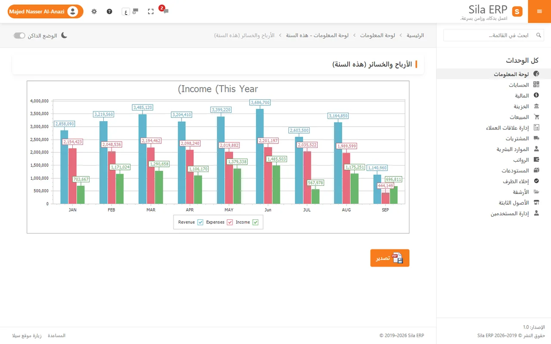The image size is (551, 344).
Task: Open the Majed Nasser Al-Anazi user menu
Action: click(45, 12)
